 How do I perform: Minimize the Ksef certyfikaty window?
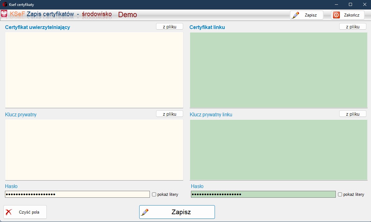[x=336, y=5]
